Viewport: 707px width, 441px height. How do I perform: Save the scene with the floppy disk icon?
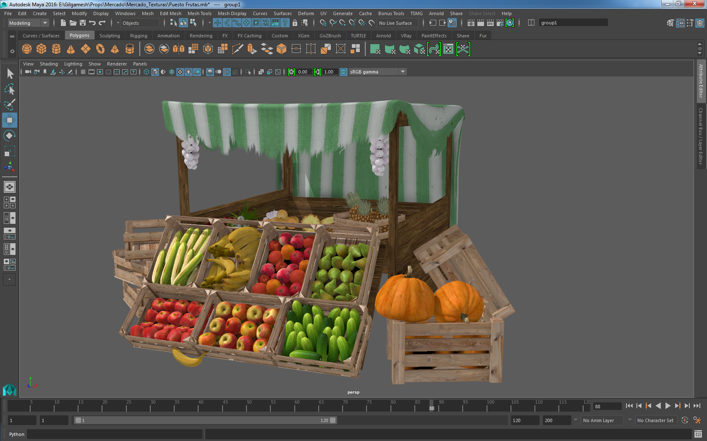[x=83, y=23]
